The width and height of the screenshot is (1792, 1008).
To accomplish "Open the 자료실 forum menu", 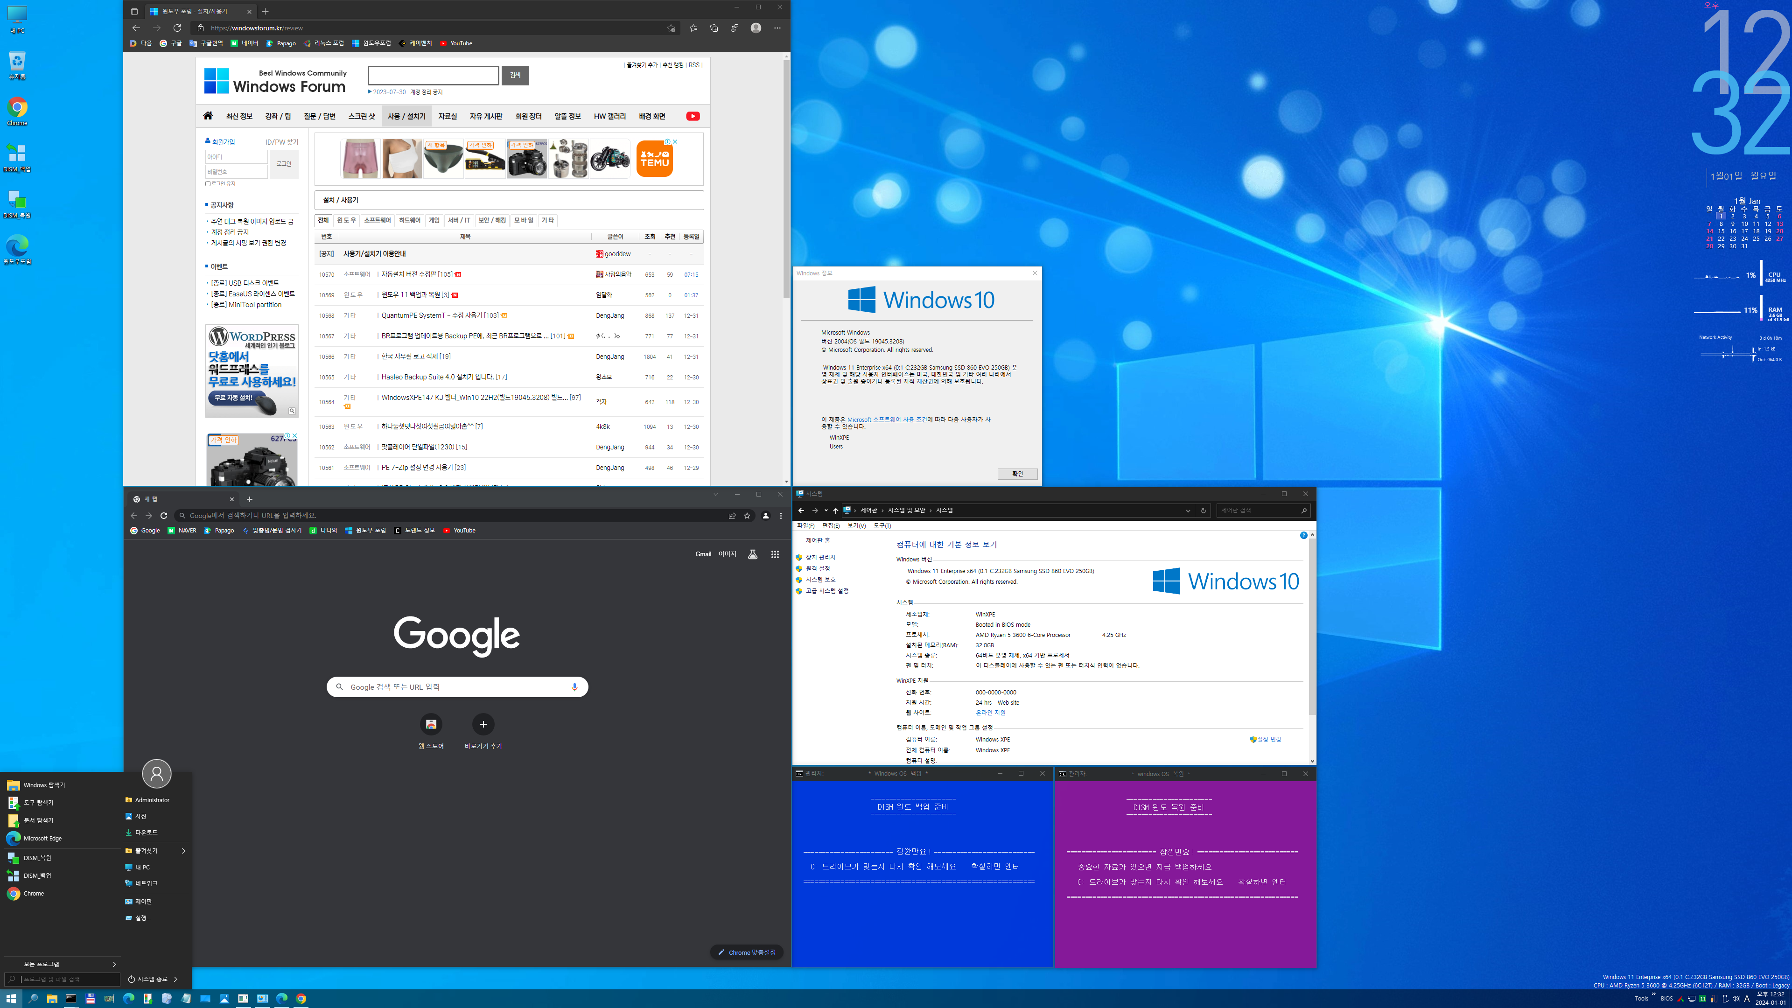I will pyautogui.click(x=448, y=116).
